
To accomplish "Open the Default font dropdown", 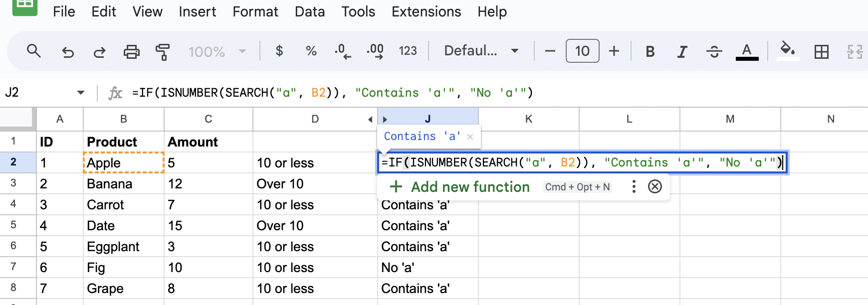I will pos(481,51).
